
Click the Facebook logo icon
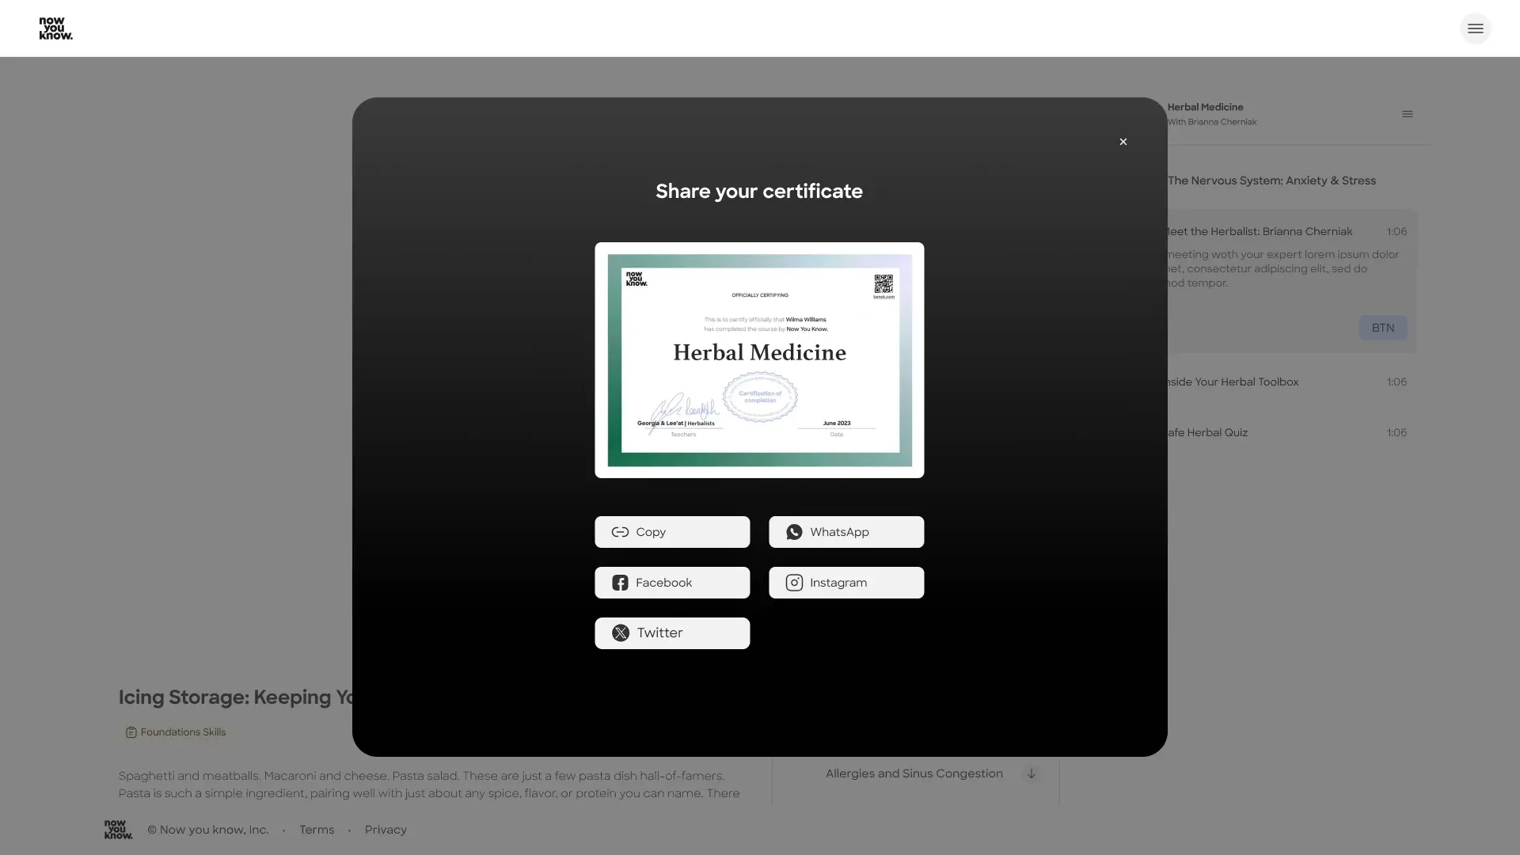(x=620, y=583)
